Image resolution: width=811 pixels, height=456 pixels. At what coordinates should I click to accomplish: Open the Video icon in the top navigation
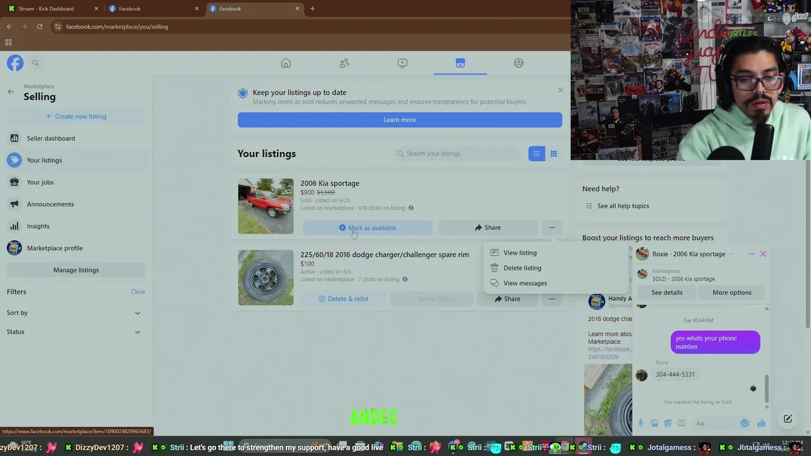pyautogui.click(x=402, y=63)
